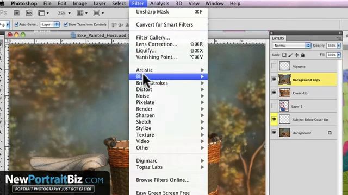This screenshot has height=195, width=348.
Task: Hide the Background copy layer
Action: 274,79
